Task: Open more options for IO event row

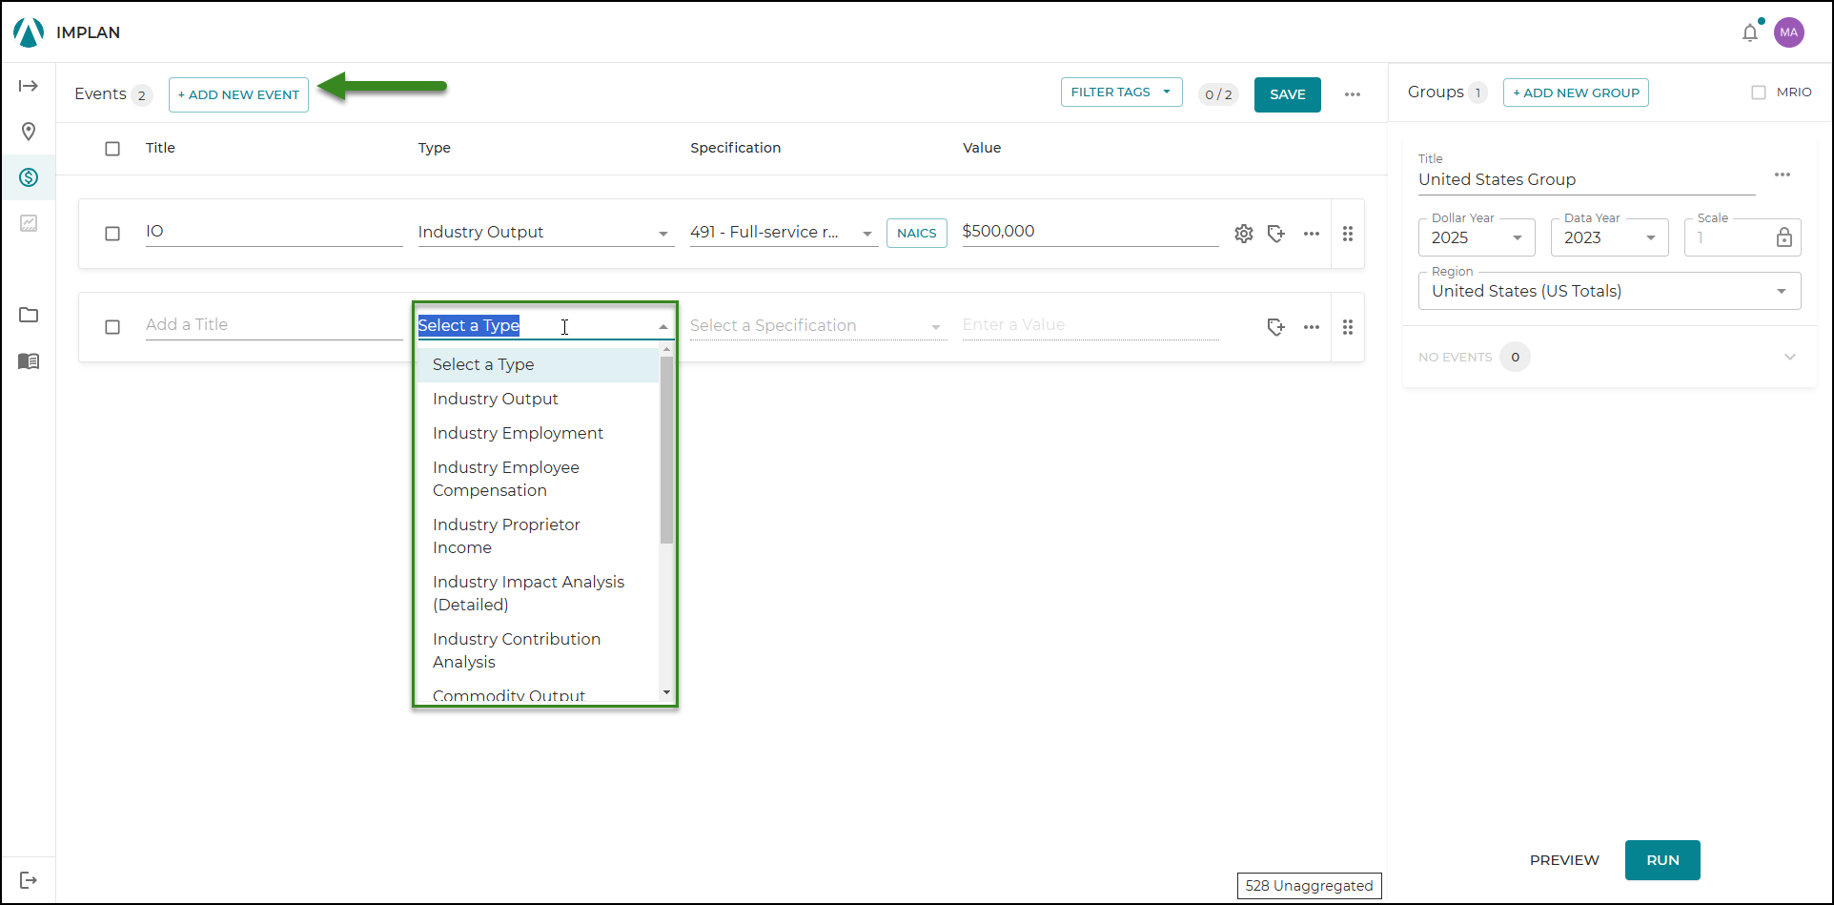Action: point(1312,234)
